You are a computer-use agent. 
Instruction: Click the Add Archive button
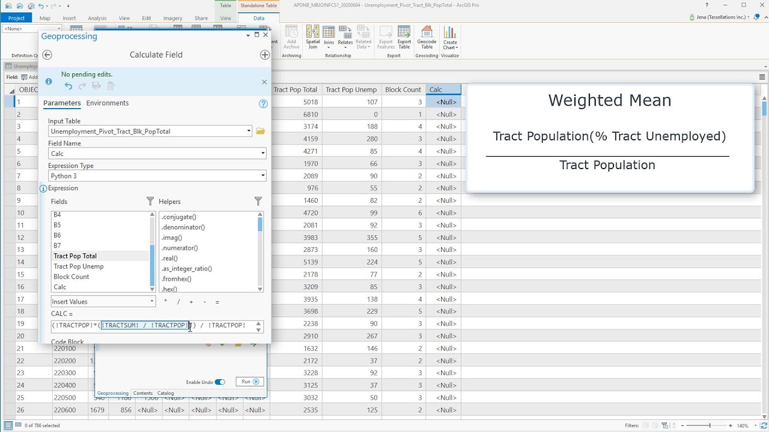click(x=291, y=37)
